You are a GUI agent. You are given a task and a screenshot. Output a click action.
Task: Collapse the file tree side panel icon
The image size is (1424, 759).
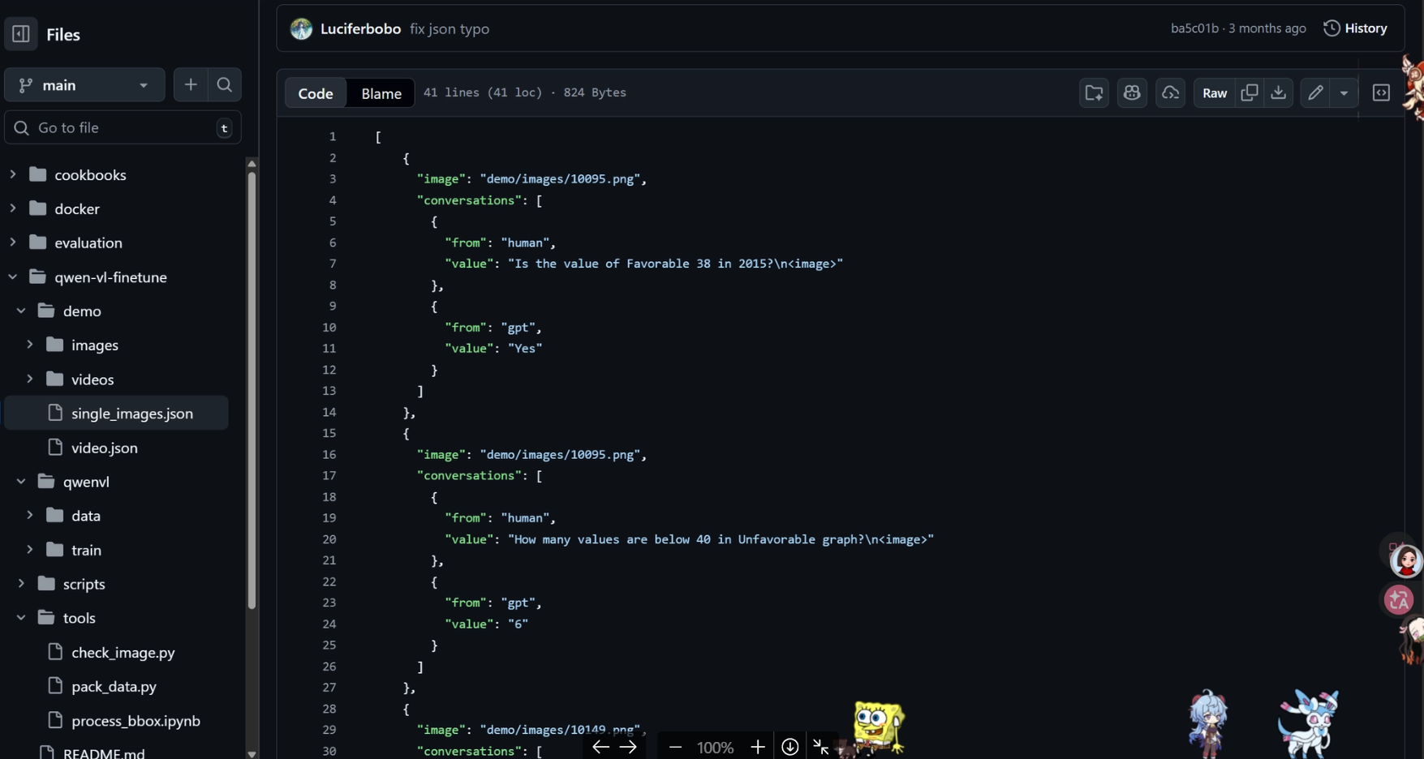pyautogui.click(x=21, y=34)
